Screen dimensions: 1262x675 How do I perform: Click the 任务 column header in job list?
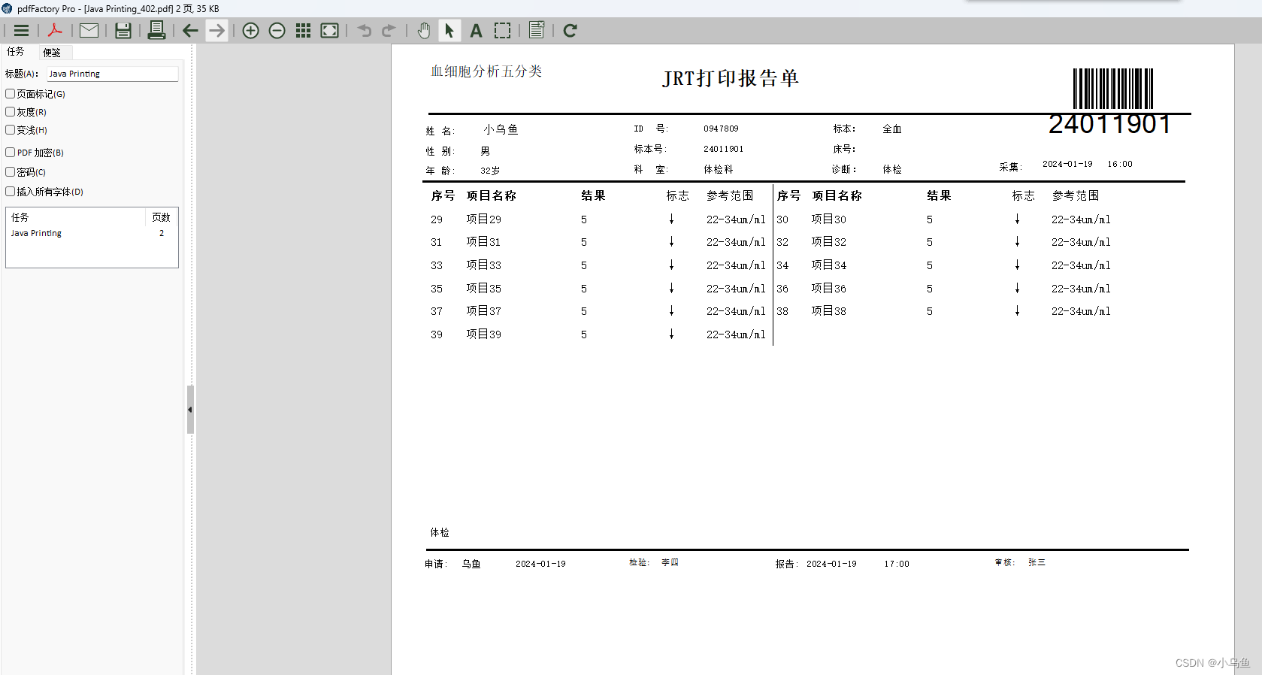coord(75,217)
